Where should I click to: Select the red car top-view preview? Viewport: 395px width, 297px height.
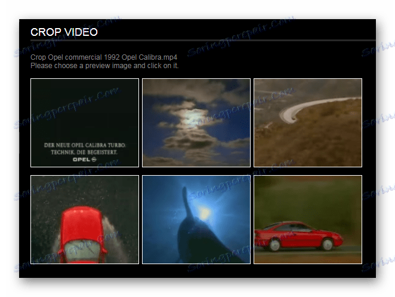85,219
